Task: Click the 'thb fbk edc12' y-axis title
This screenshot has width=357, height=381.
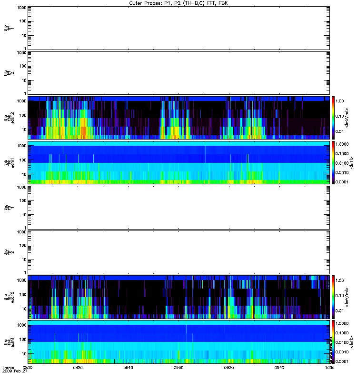Action: coord(9,118)
